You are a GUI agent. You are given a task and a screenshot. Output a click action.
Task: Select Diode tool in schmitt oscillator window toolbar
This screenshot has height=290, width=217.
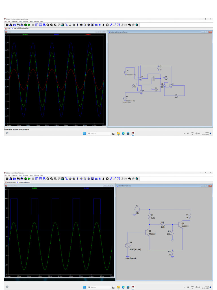click(x=88, y=179)
